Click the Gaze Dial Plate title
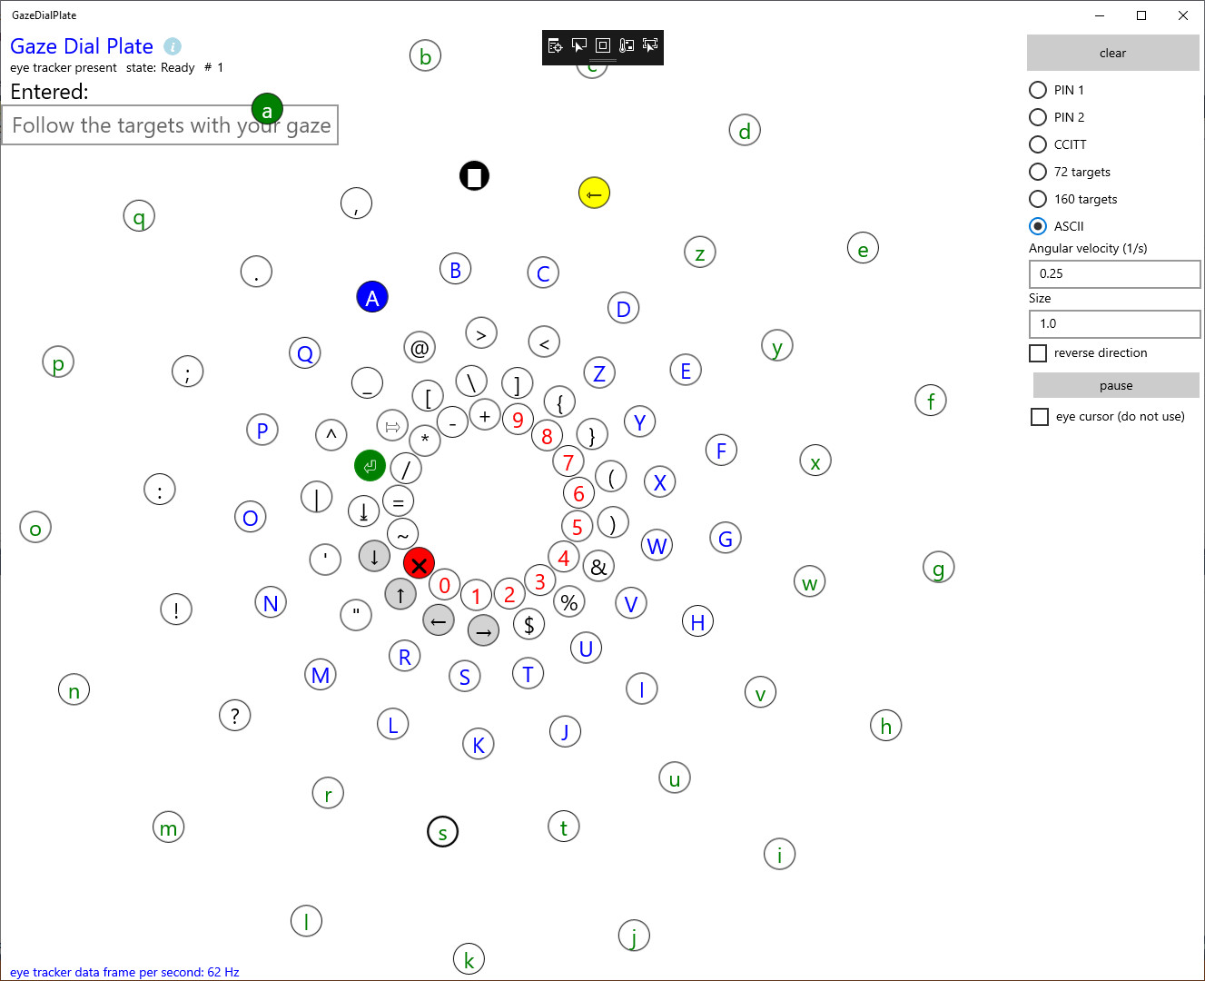 click(82, 46)
